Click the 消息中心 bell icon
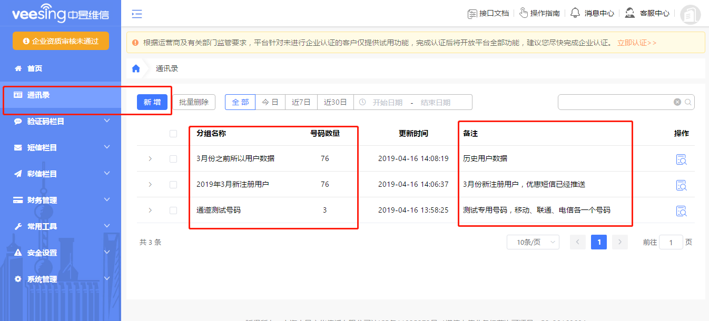 (x=575, y=13)
